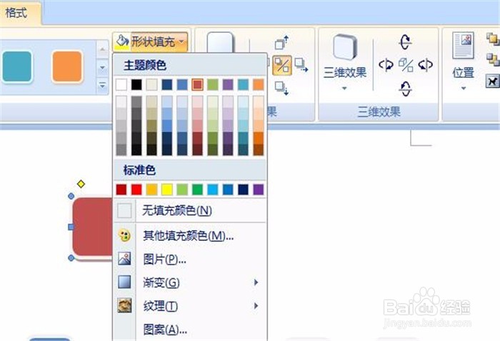Pick purple standard color

(x=259, y=189)
